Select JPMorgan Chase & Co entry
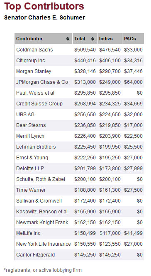151x276 pixels. pos(42,82)
